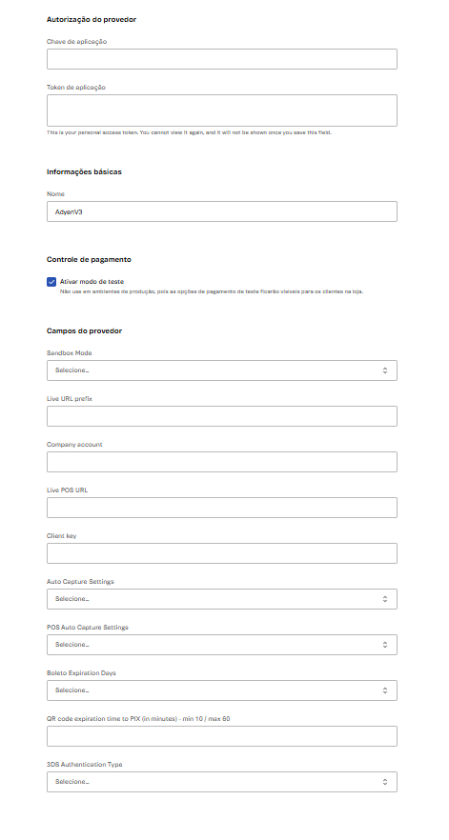Viewport: 449px width, 840px height.
Task: Open the Boleto Expiration Days dropdown
Action: (x=221, y=690)
